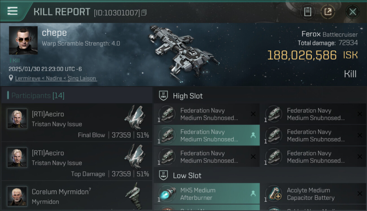
Task: Open the Lermireve < Nadire location link
Action: pos(56,78)
